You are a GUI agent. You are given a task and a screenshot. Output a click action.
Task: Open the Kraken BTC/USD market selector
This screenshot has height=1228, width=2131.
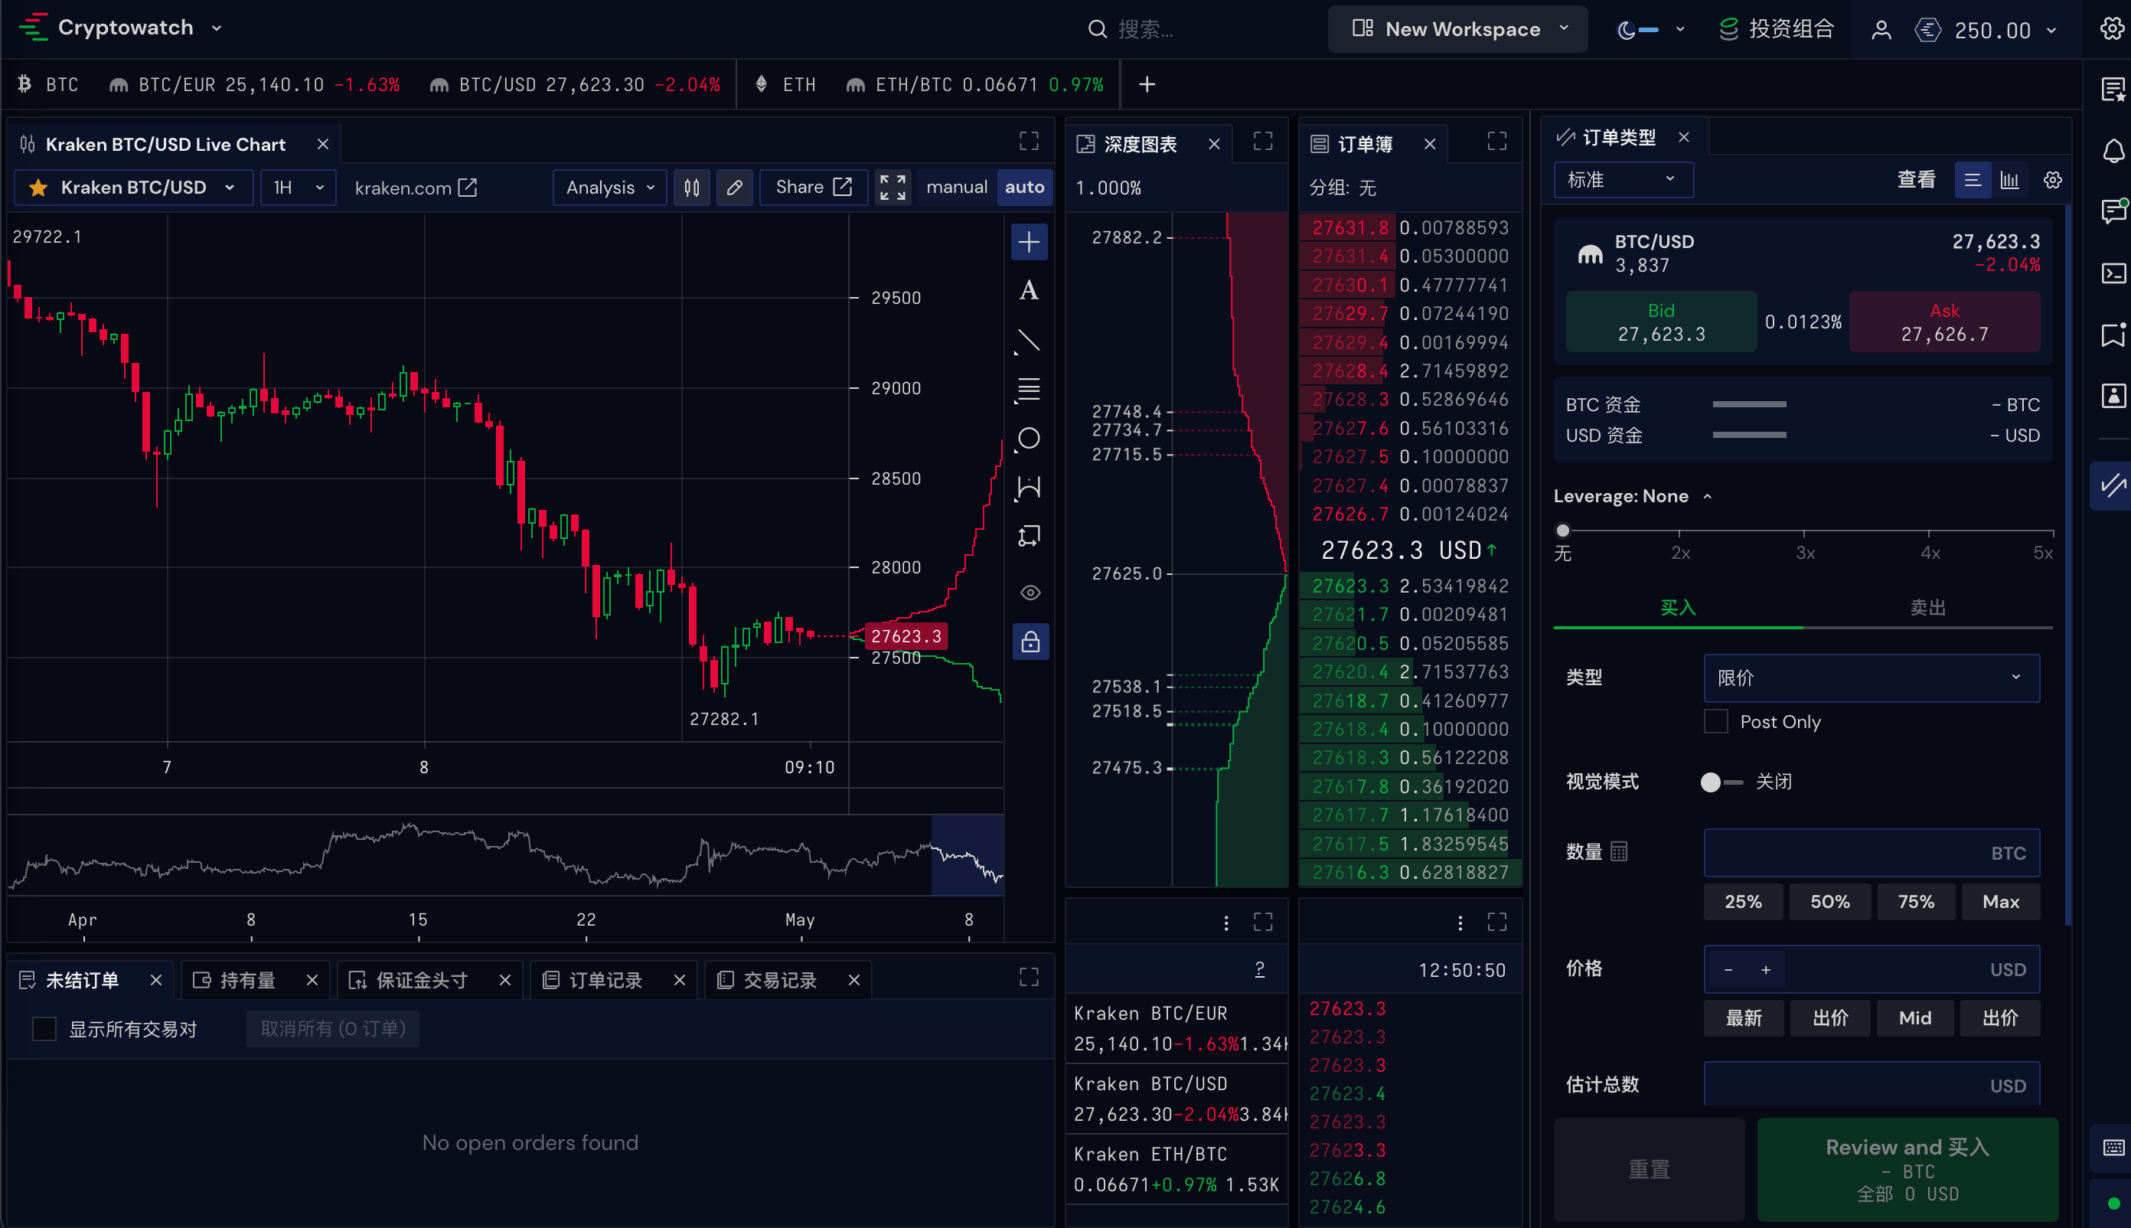click(133, 188)
